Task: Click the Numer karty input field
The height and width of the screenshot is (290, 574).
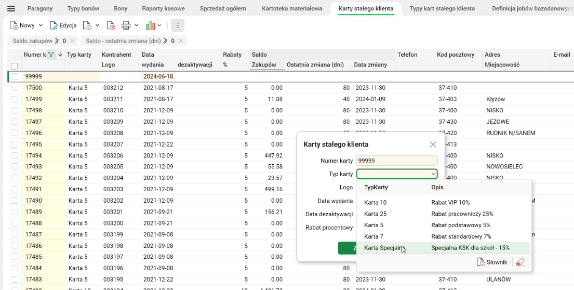Action: [397, 161]
